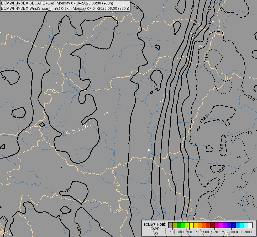257x237 pixels.
Task: Click the dotted contour label reading 5
Action: click(254, 171)
